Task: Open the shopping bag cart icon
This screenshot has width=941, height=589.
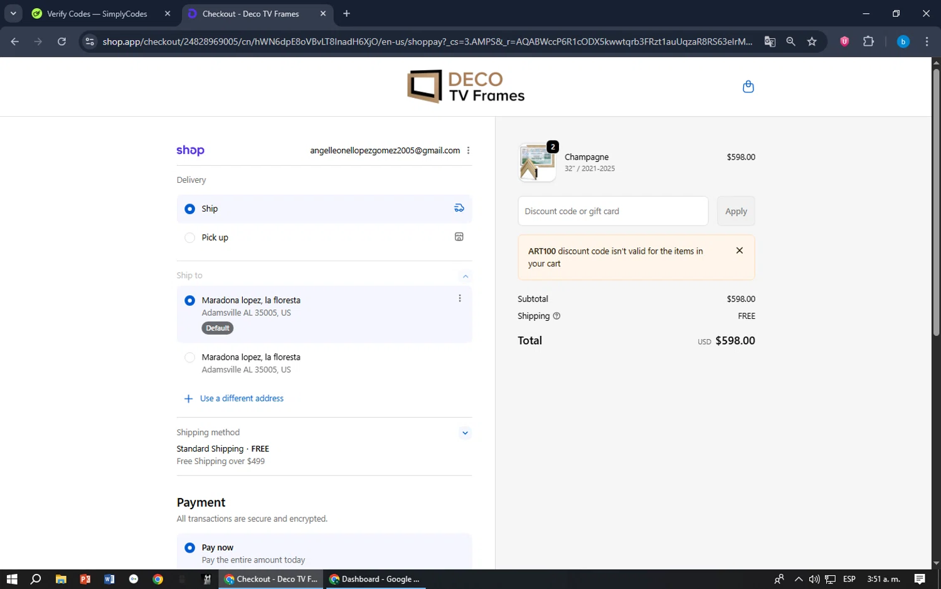Action: coord(748,87)
